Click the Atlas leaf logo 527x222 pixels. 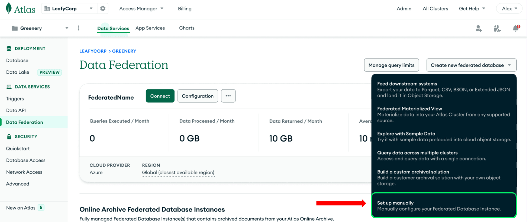coord(9,8)
